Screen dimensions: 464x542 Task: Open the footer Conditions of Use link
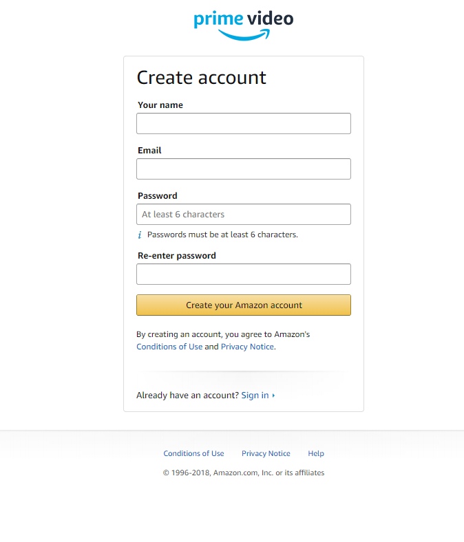(193, 454)
